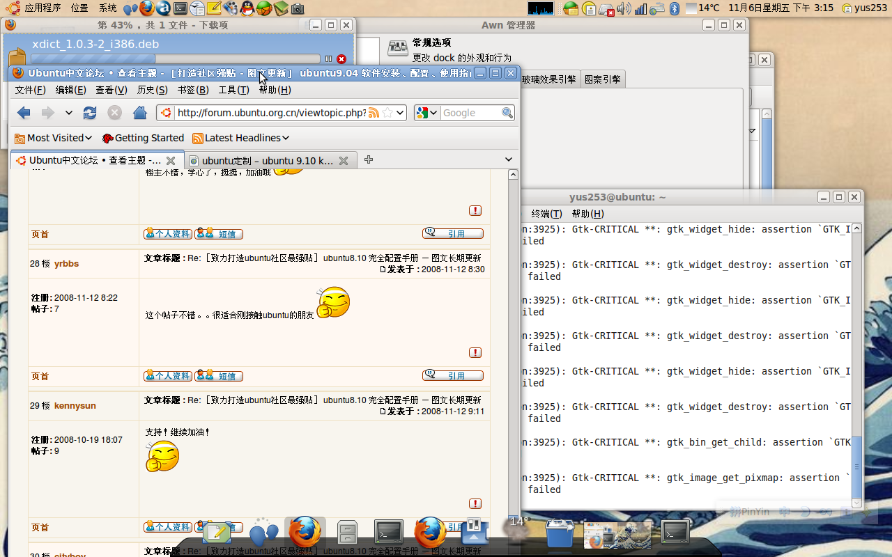The image size is (892, 557).
Task: Click the xdict download progress bar
Action: (x=176, y=59)
